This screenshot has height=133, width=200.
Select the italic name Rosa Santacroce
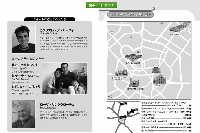point(48,108)
